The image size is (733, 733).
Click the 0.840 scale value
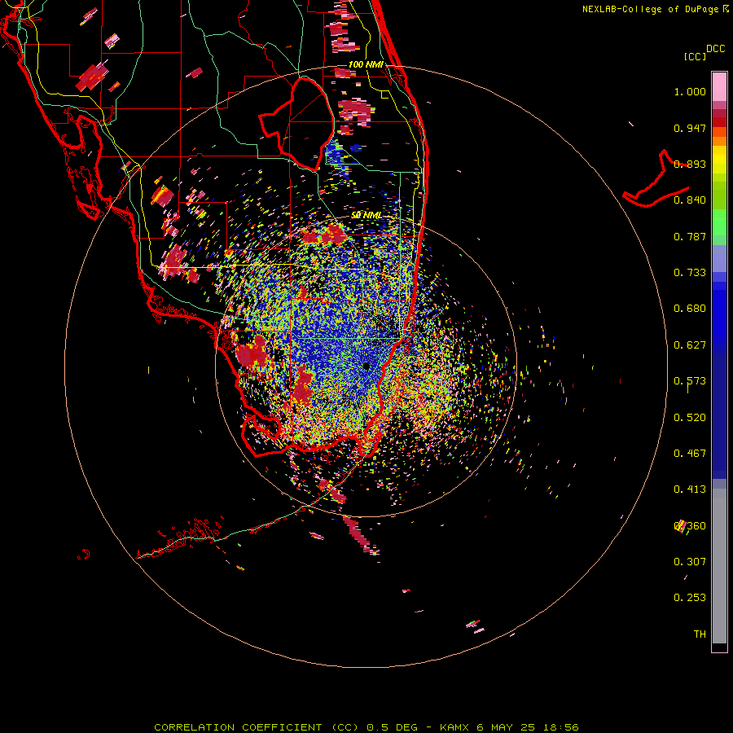690,200
